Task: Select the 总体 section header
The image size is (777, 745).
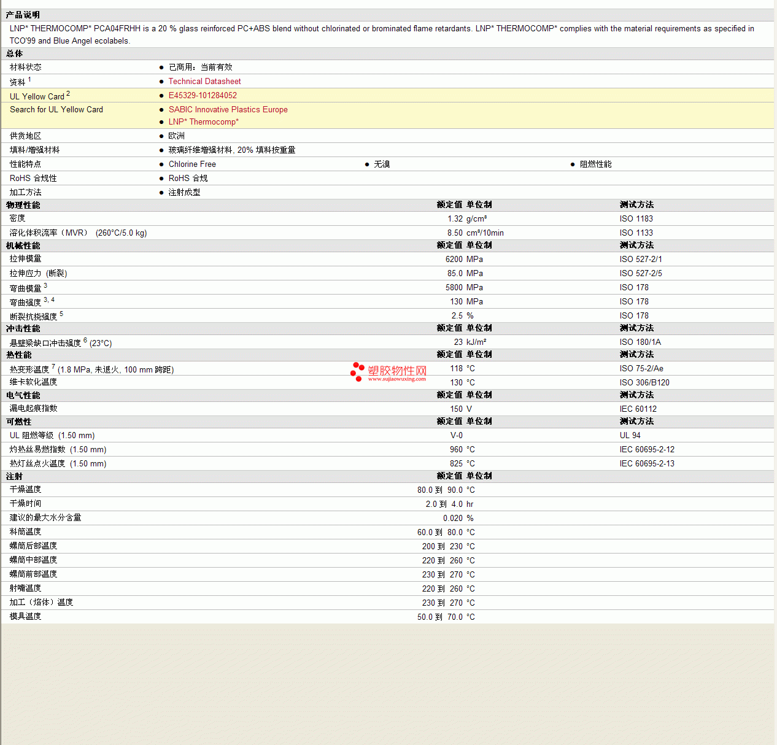Action: (x=14, y=54)
